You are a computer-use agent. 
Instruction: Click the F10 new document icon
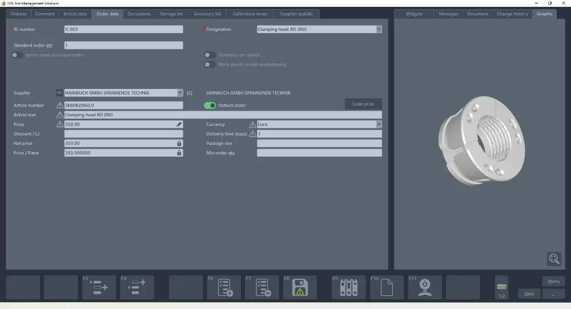pos(387,287)
